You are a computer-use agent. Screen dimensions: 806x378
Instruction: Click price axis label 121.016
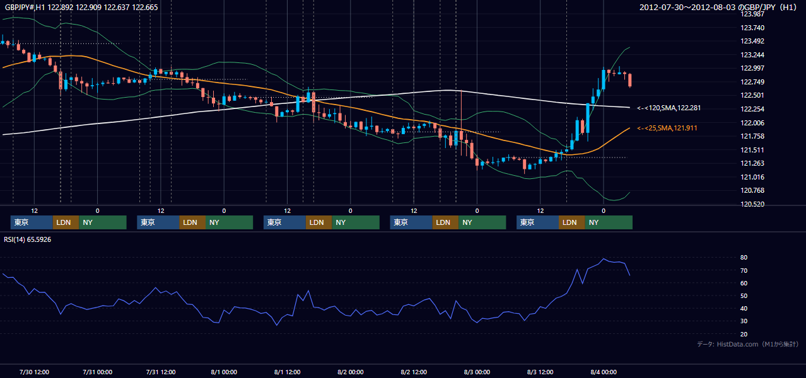(x=752, y=177)
